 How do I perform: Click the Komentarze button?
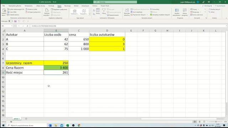(x=220, y=6)
